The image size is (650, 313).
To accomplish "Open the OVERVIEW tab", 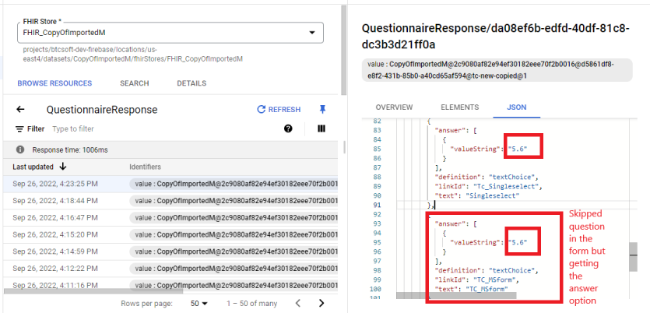I will [394, 107].
